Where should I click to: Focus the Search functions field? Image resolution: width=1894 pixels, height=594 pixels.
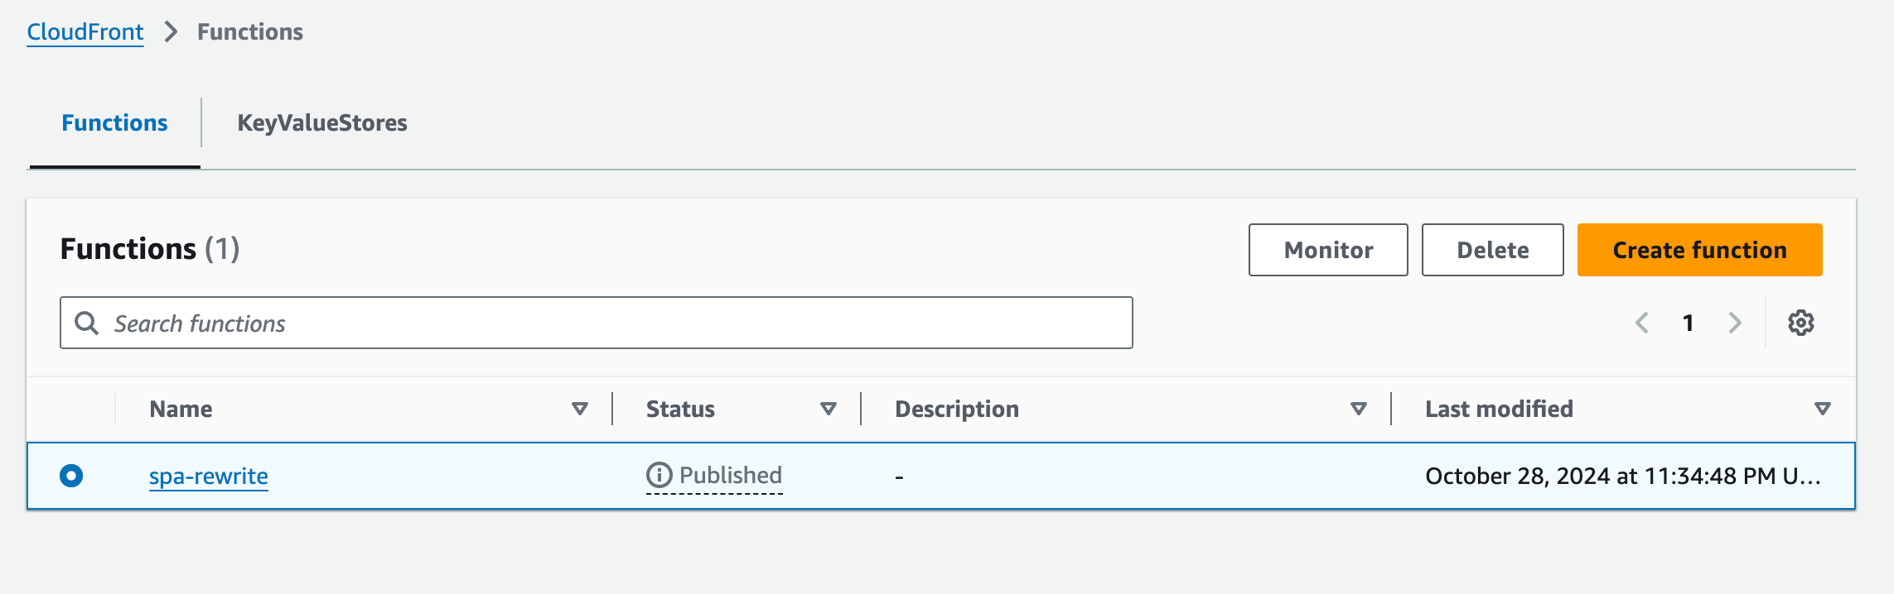click(x=613, y=323)
